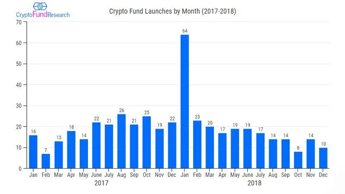345x194 pixels.
Task: Select the October 2017 bar labeled 25
Action: [147, 142]
